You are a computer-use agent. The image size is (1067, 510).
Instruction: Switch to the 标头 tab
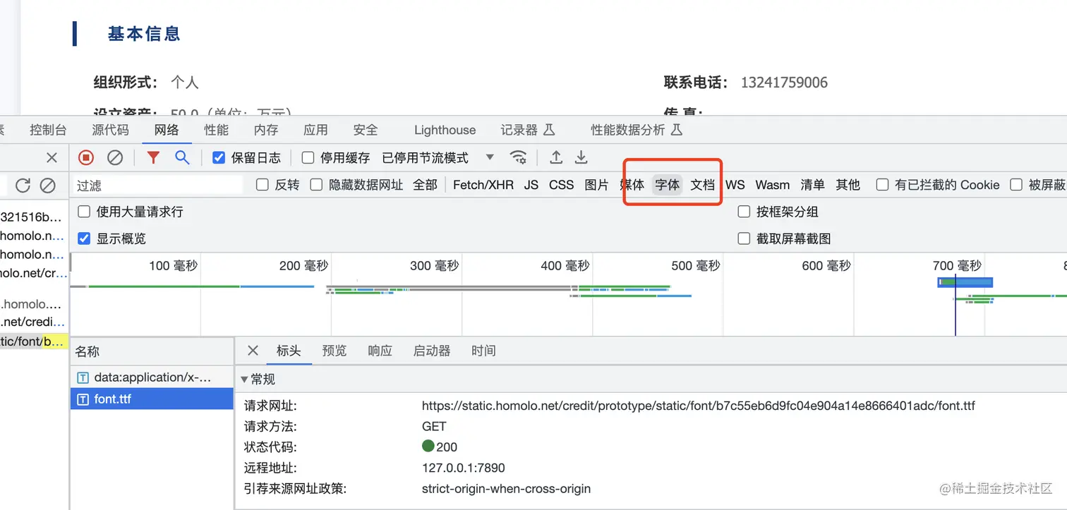[x=289, y=351]
